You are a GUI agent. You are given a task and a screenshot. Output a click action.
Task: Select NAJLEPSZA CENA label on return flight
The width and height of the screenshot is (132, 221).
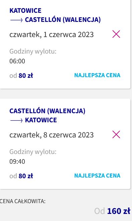97,176
